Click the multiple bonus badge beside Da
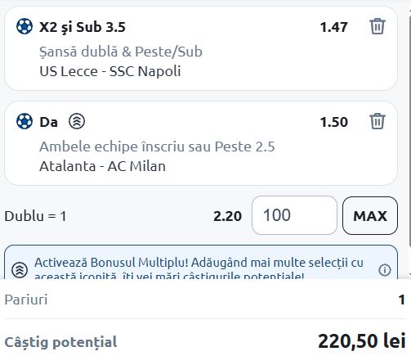The image size is (411, 356). click(x=77, y=121)
